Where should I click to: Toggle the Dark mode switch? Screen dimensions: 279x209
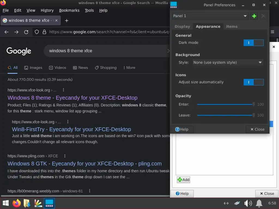(x=253, y=43)
